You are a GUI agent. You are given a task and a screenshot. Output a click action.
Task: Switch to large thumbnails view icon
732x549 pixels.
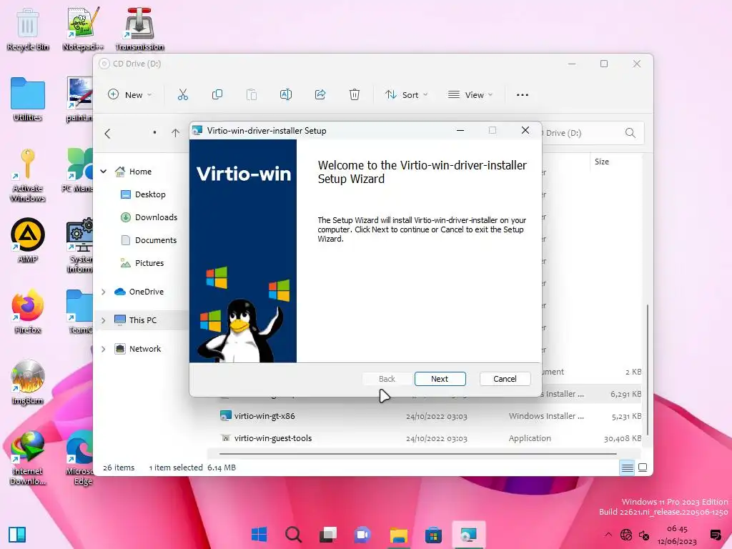click(643, 468)
